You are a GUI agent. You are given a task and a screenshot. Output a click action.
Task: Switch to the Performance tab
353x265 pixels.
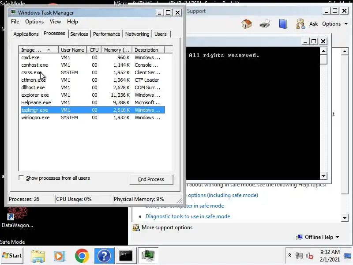click(106, 34)
